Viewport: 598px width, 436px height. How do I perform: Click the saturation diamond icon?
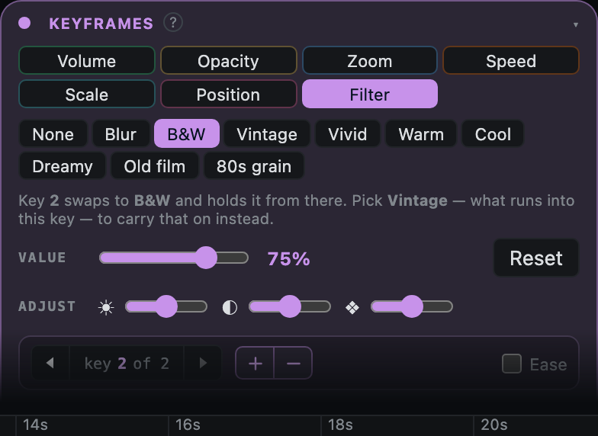[352, 307]
